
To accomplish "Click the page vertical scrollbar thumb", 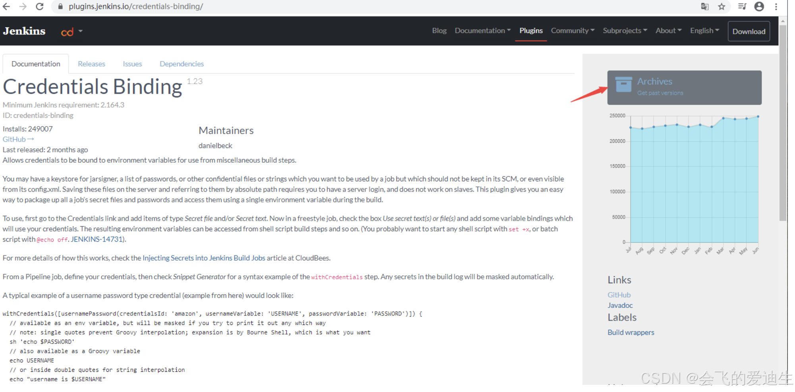I will [783, 123].
